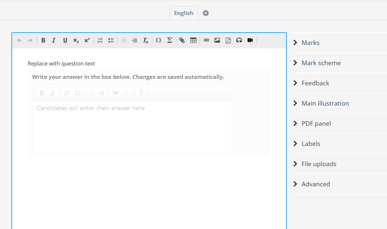
Task: Insert bulleted list in main toolbar
Action: tap(111, 40)
